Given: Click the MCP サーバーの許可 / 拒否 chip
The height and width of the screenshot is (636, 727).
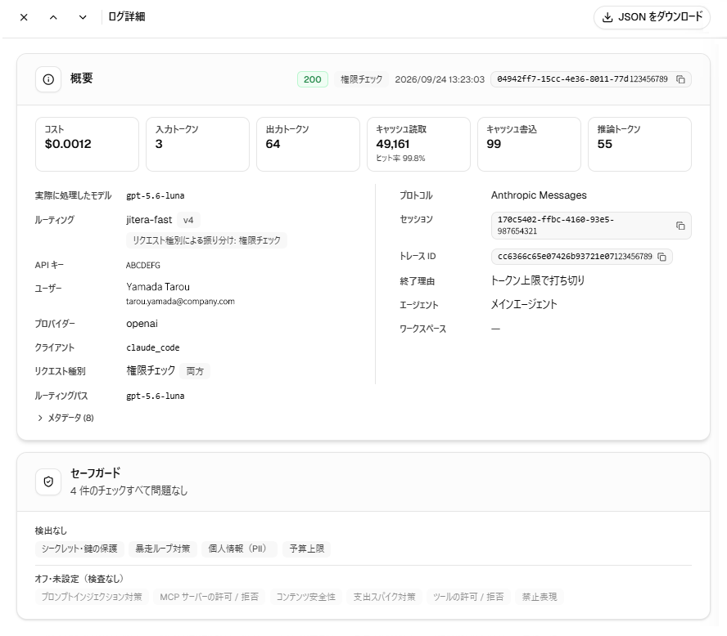Looking at the screenshot, I should (x=209, y=597).
